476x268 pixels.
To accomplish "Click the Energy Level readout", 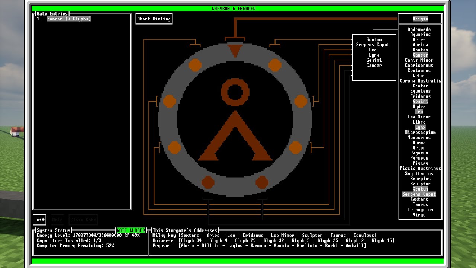I will [x=88, y=236].
